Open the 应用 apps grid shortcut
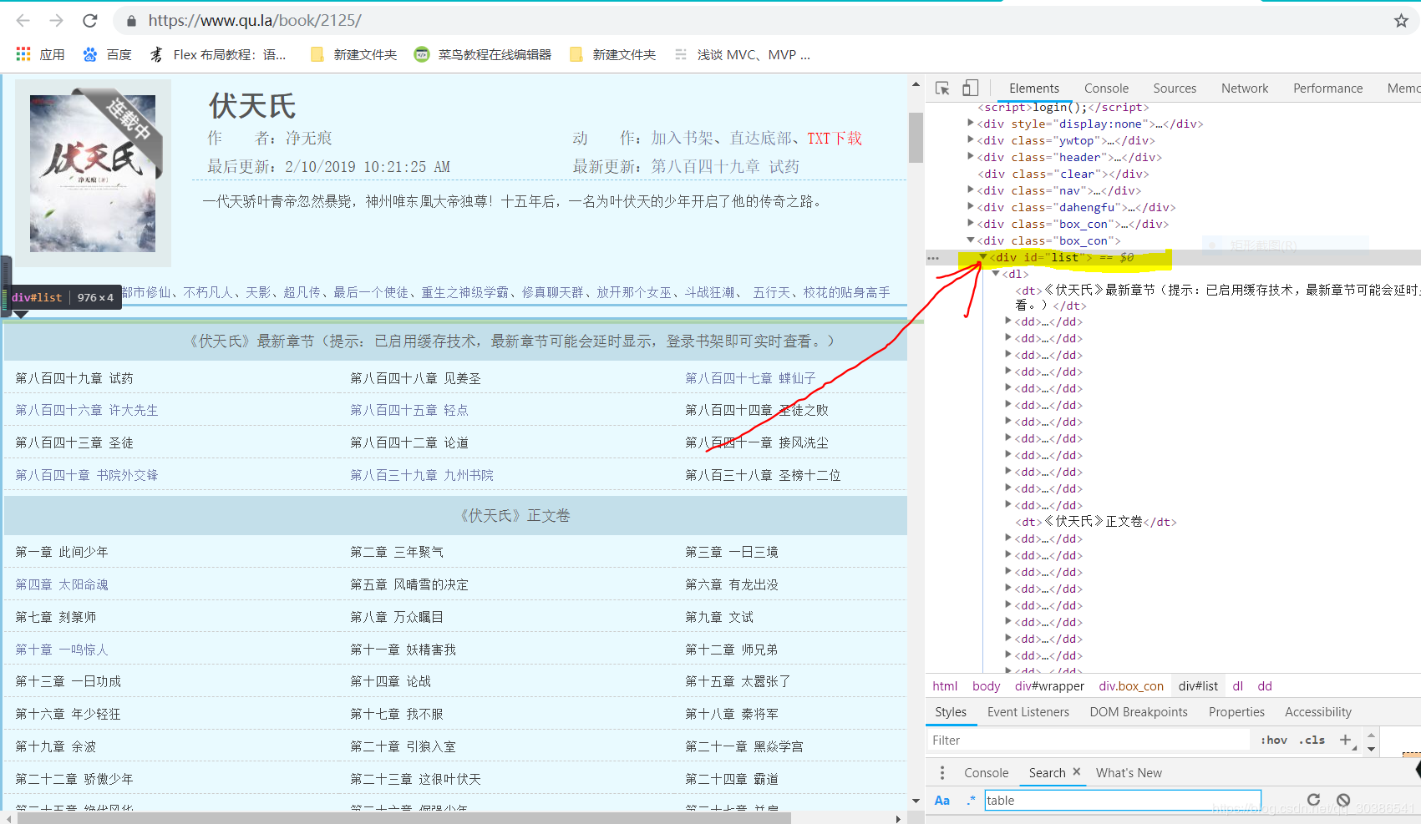Screen dimensions: 1421x824 coord(40,54)
